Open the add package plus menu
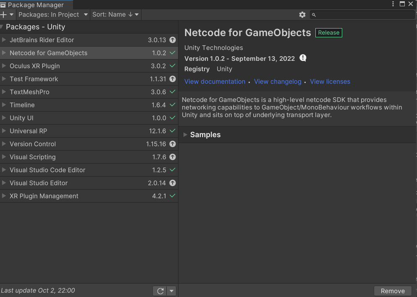 [7, 15]
